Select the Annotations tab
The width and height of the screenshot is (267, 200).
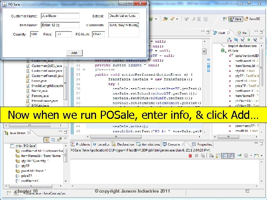(148, 144)
